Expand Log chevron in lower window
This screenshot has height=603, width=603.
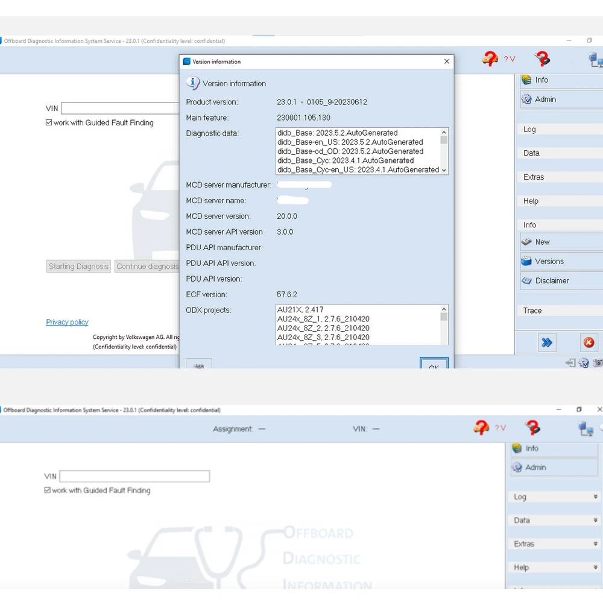click(595, 497)
